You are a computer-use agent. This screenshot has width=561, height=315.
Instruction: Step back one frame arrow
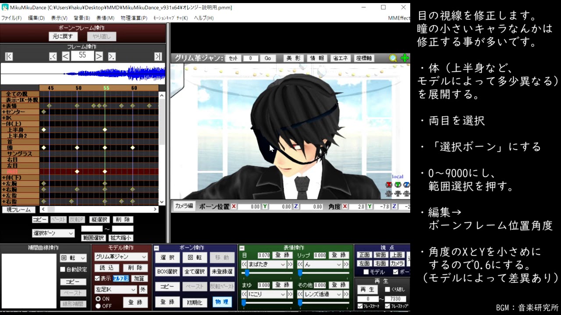65,56
